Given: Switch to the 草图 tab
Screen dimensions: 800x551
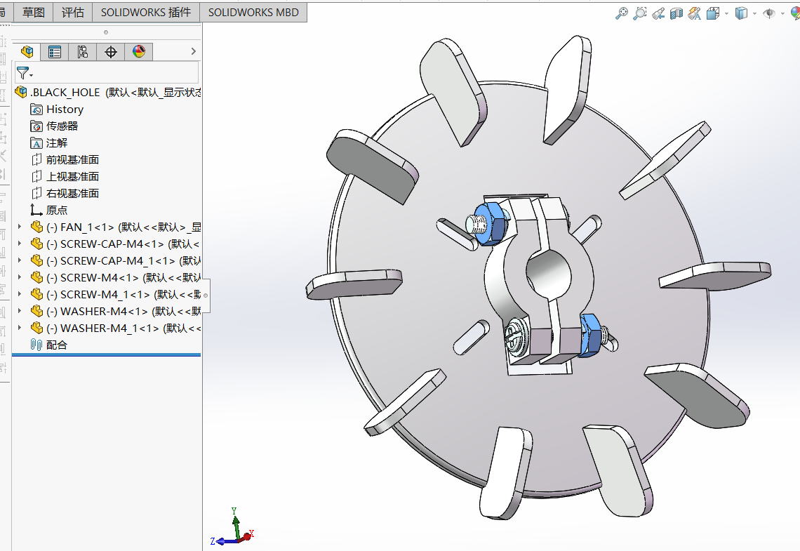Looking at the screenshot, I should 34,12.
